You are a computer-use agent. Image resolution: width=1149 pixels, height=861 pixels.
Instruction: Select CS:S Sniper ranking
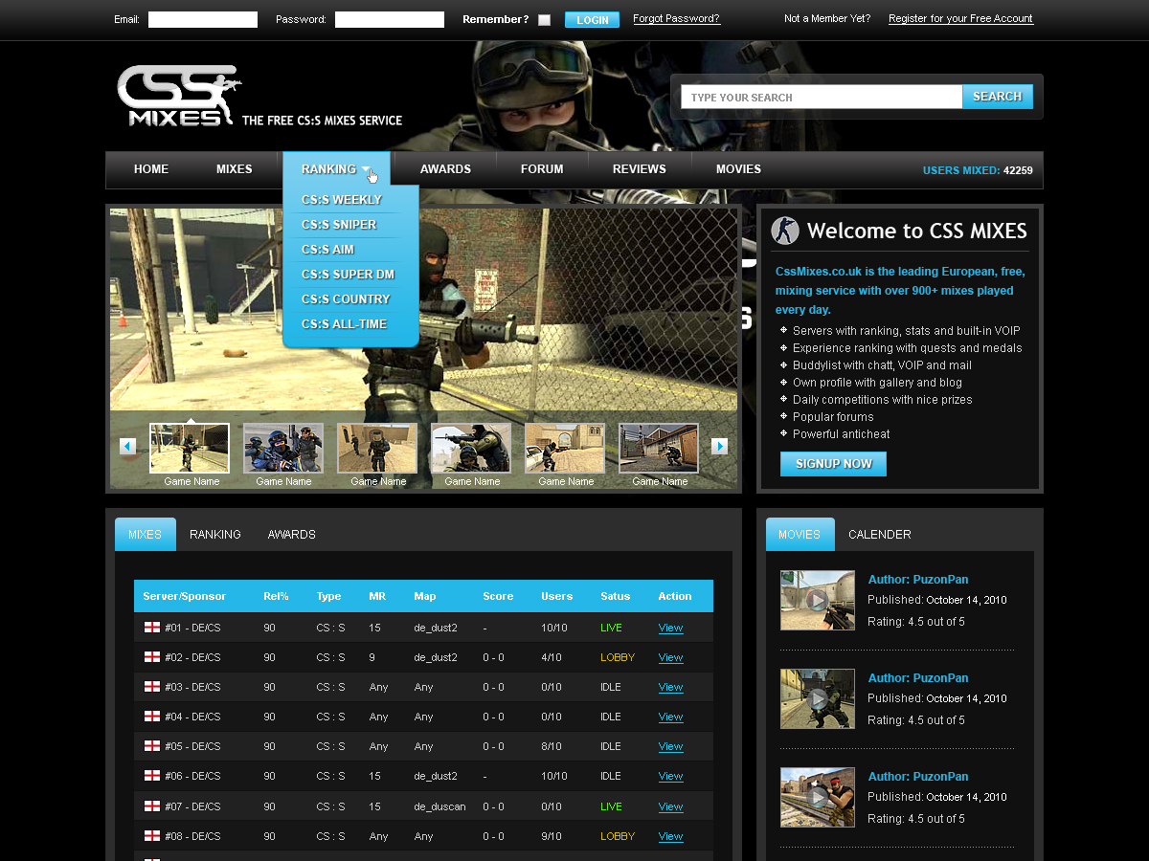pyautogui.click(x=339, y=225)
